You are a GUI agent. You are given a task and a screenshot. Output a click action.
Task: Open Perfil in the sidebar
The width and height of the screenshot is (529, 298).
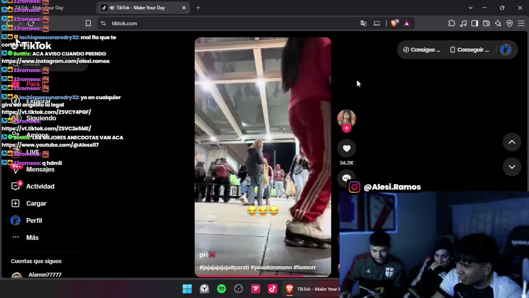pyautogui.click(x=34, y=221)
